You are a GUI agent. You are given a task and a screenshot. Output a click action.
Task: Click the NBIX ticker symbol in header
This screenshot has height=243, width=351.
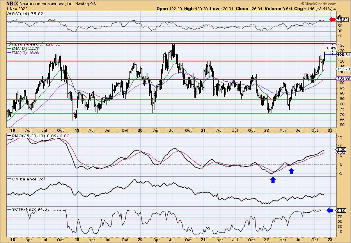pyautogui.click(x=12, y=3)
